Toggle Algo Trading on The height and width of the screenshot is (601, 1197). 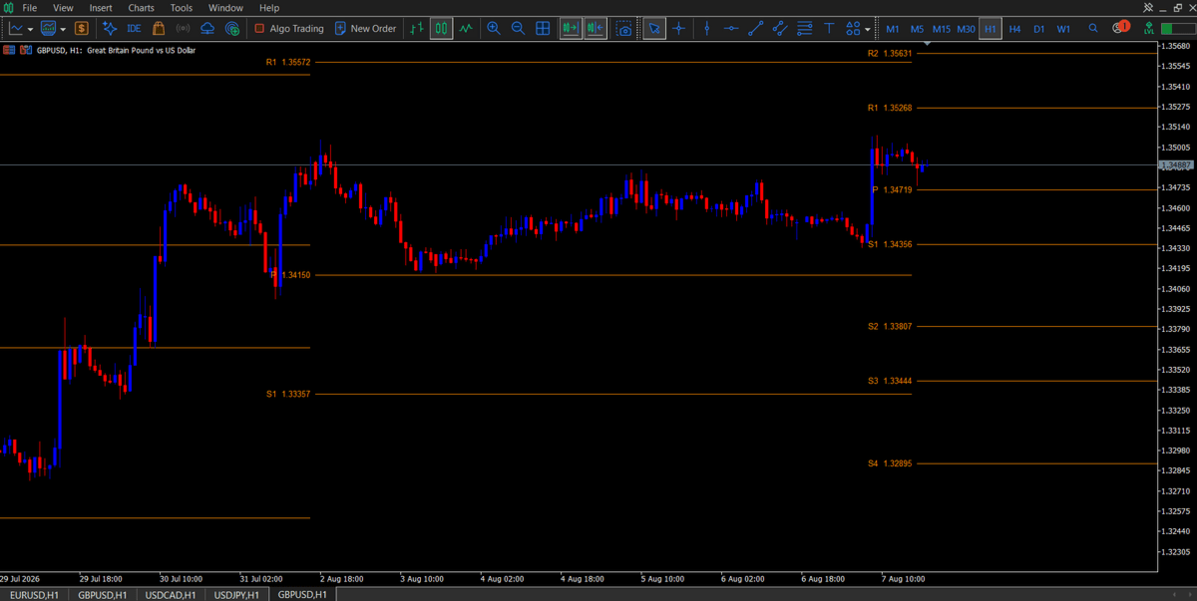coord(289,29)
